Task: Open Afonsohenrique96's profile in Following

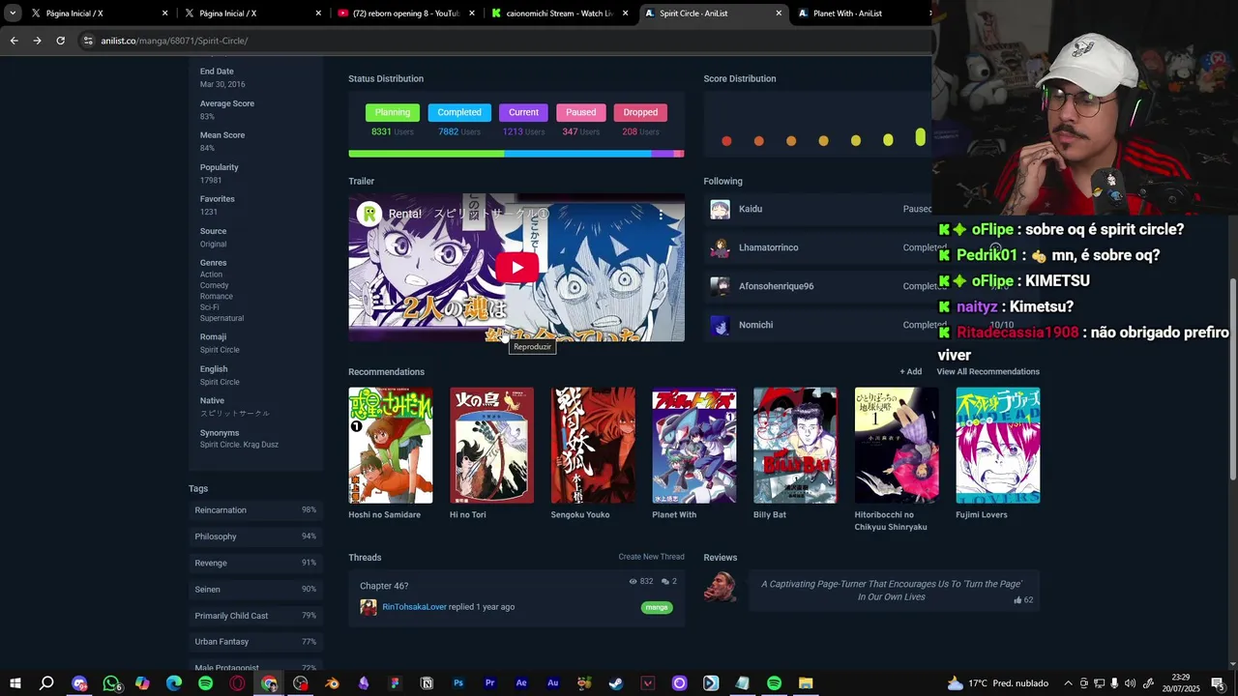Action: 776,286
